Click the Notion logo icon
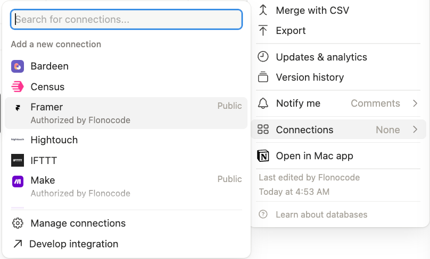This screenshot has width=430, height=259. [263, 156]
